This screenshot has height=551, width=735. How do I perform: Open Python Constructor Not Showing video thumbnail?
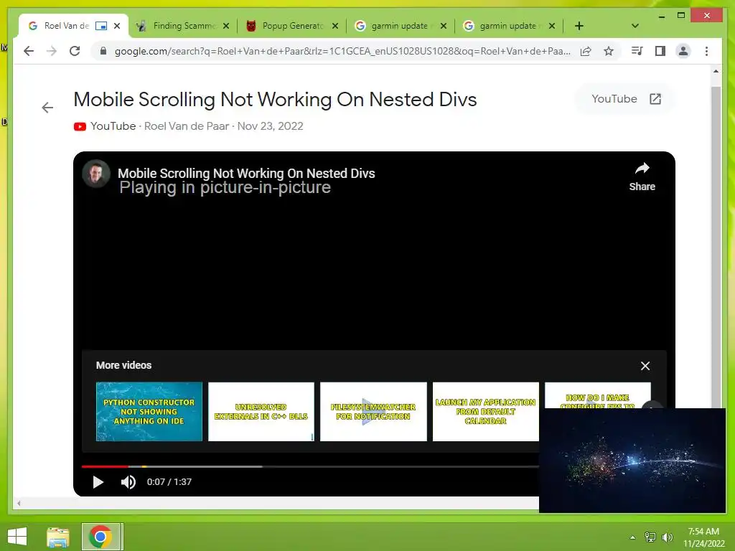(x=149, y=411)
